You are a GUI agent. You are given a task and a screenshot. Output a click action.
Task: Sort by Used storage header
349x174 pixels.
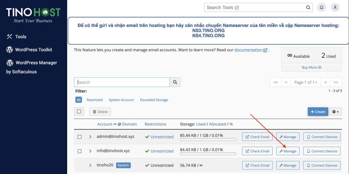tap(201, 124)
